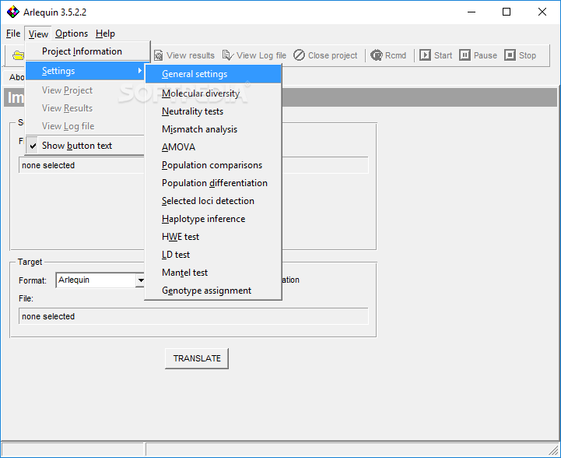Toggle Show button text checkmark item

tap(85, 146)
